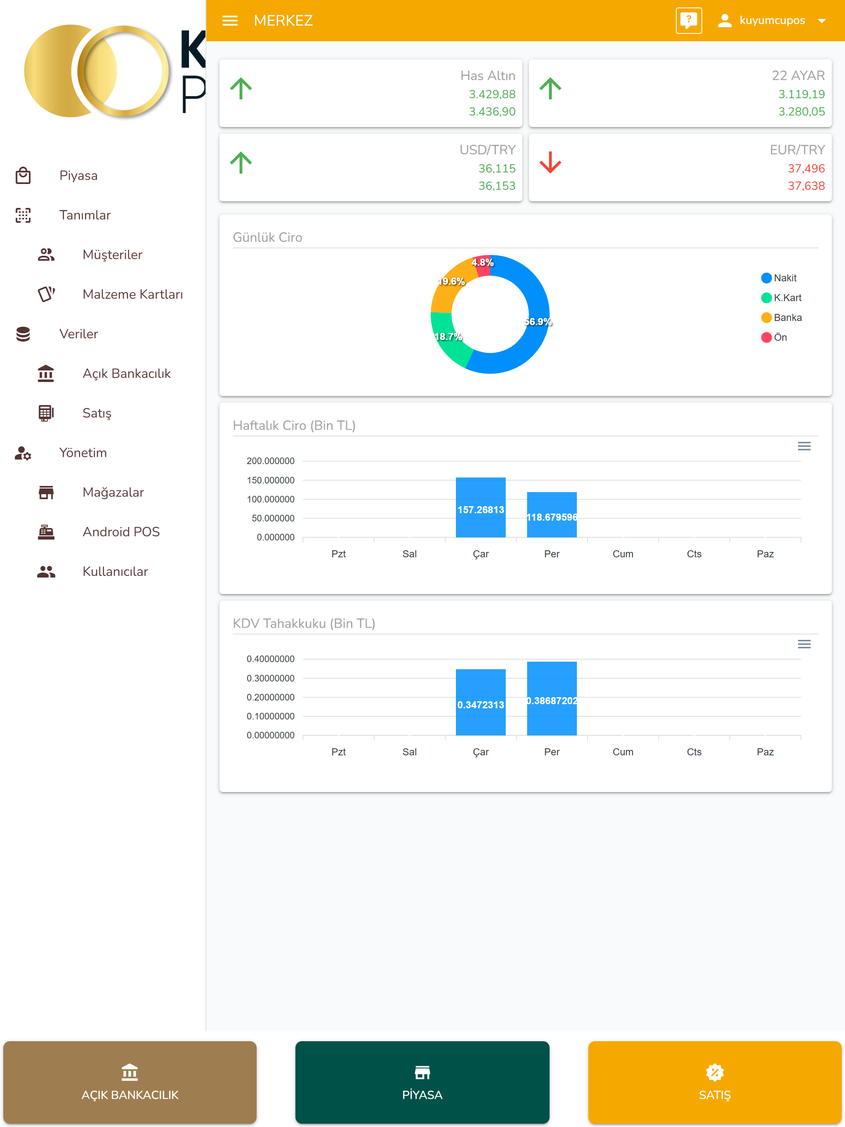Screen dimensions: 845x1127
Task: Click the Has Altın price card
Action: tap(371, 93)
